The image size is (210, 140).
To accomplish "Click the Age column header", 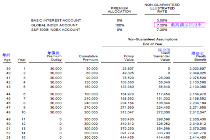I will 7,60.
